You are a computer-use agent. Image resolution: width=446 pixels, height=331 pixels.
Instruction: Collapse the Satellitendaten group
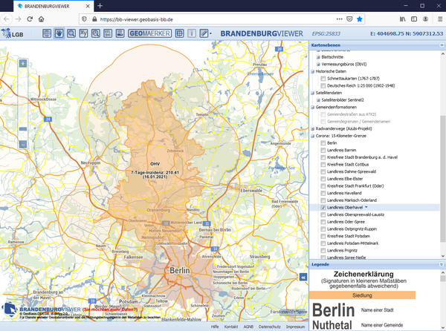[x=313, y=93]
